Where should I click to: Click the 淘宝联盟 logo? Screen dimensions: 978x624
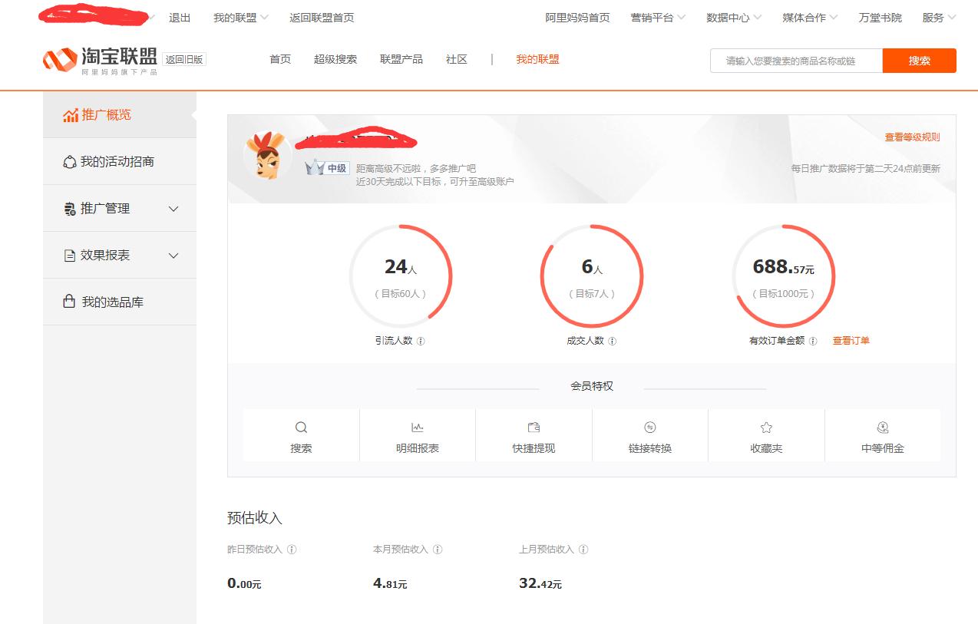coord(100,58)
